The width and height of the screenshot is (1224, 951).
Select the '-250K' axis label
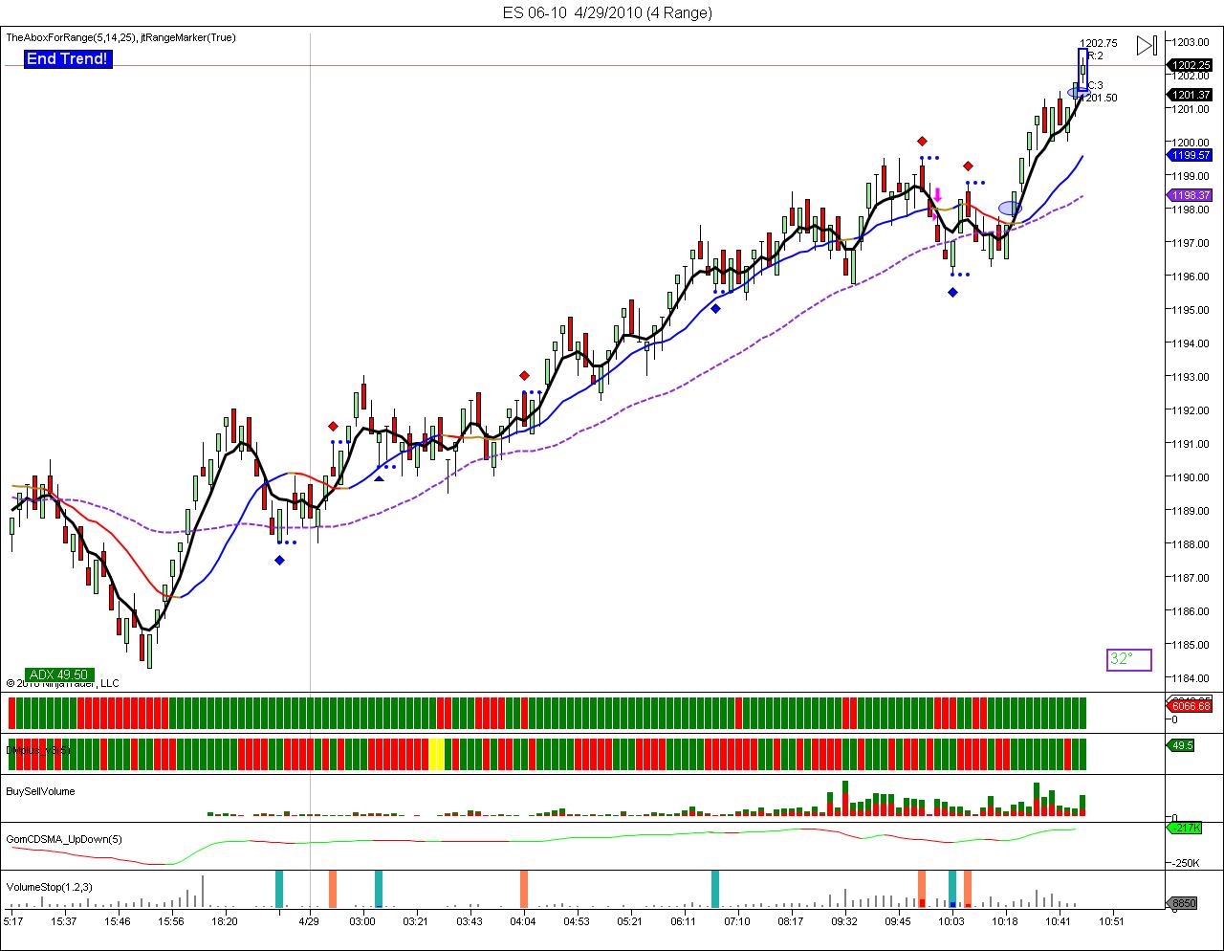click(1186, 862)
